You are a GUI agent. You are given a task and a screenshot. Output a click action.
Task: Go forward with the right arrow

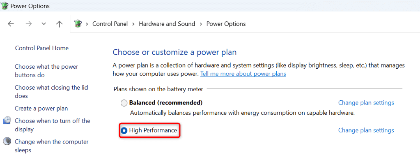28,24
